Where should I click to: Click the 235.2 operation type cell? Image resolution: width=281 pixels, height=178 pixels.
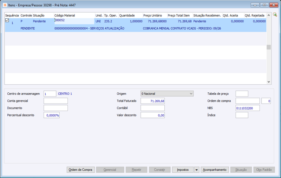click(108, 21)
